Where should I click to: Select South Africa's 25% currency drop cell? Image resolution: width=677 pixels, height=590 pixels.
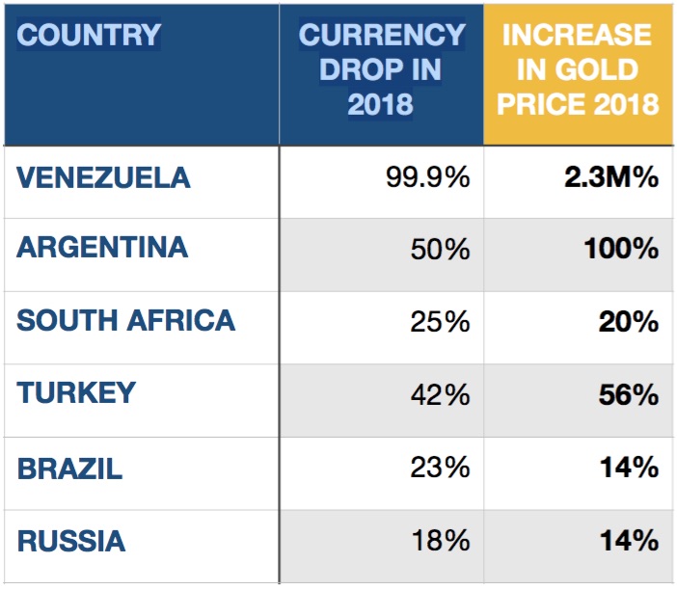point(439,321)
